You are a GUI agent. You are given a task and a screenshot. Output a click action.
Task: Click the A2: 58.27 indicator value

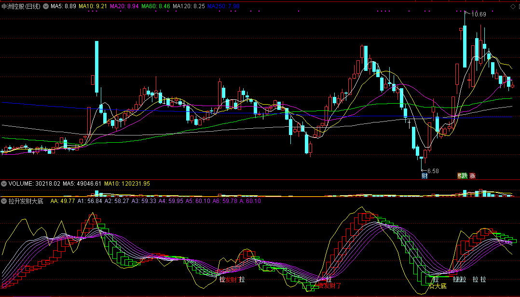[117, 201]
